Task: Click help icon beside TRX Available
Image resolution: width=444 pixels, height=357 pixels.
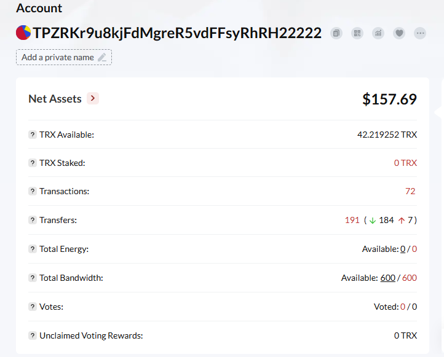Action: pos(33,135)
